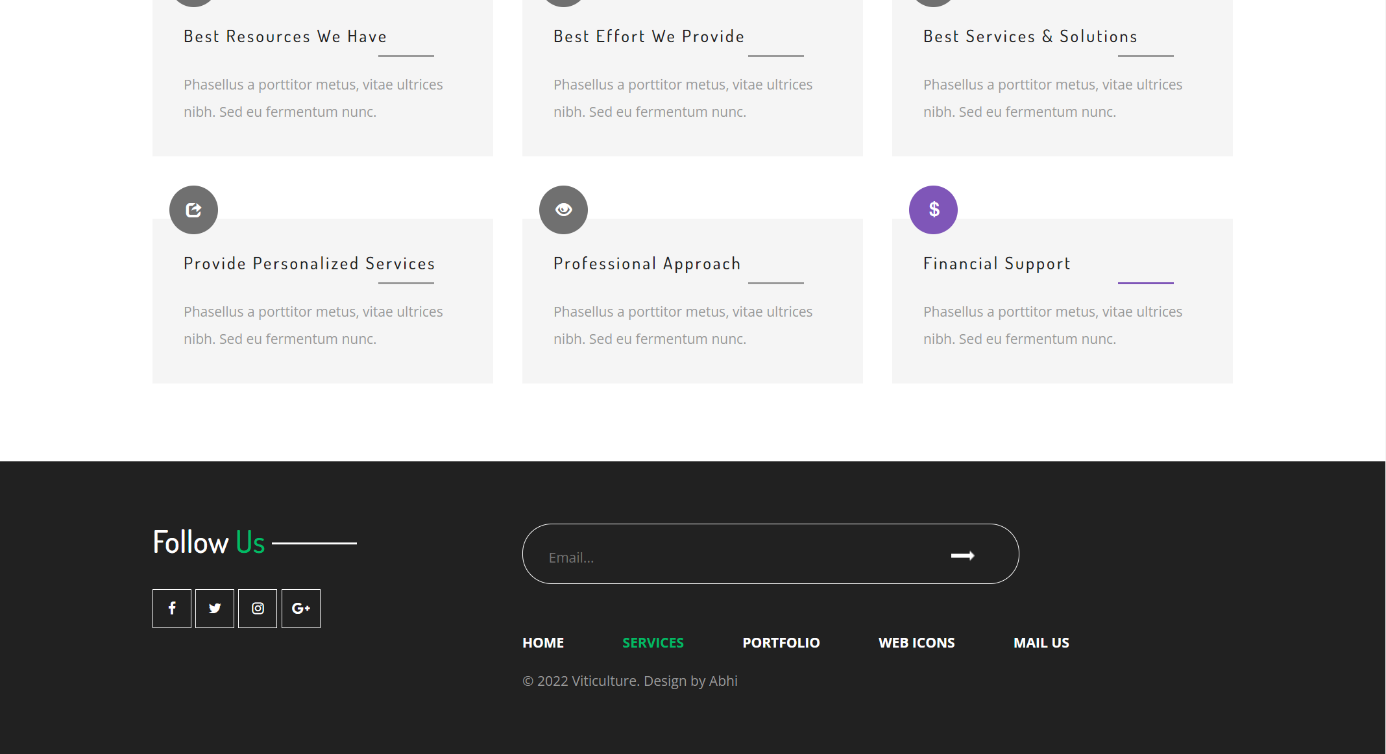This screenshot has height=754, width=1386.
Task: Select the HOME navigation link
Action: pos(542,642)
